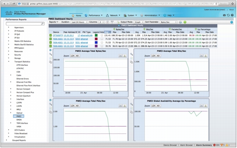
Task: Open the Administration menu
Action: click(x=150, y=15)
